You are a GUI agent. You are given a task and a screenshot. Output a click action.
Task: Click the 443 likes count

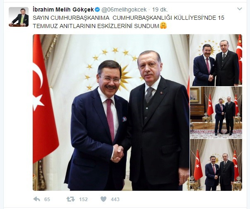(115, 199)
